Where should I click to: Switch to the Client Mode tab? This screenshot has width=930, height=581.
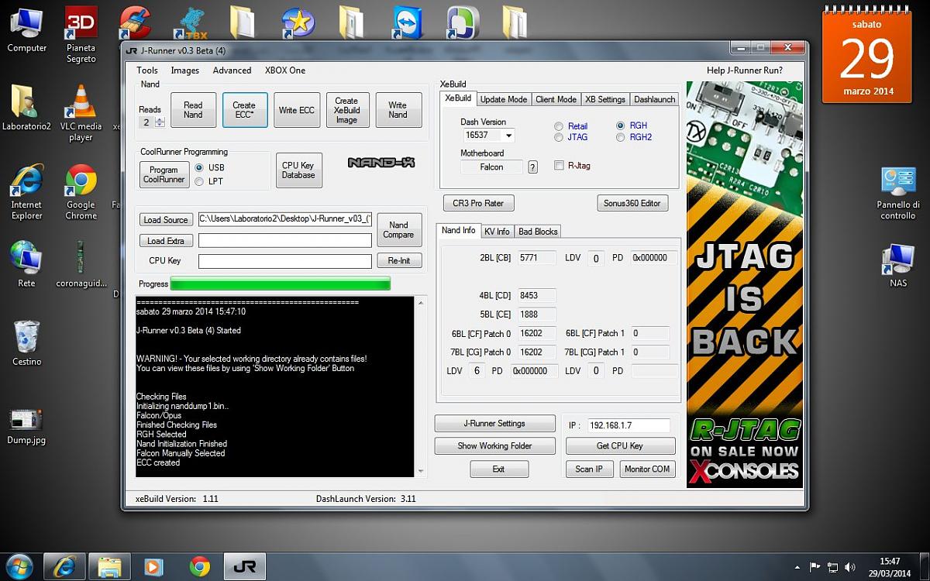click(x=556, y=99)
